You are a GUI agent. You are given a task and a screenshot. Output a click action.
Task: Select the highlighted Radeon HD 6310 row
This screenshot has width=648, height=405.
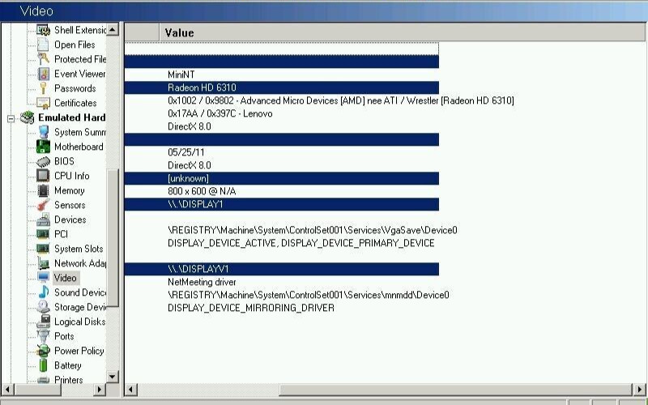281,87
